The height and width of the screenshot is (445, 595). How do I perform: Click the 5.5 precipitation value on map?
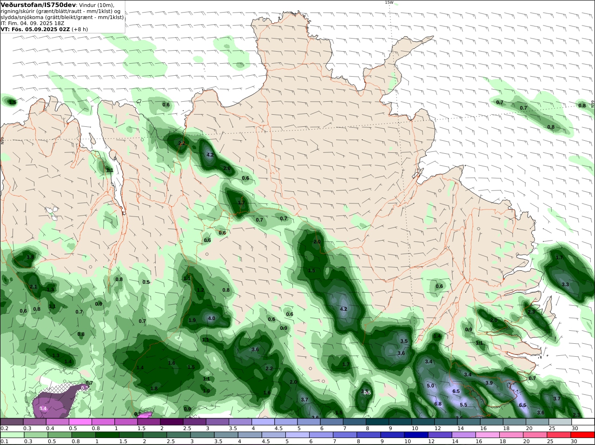[x=463, y=405]
